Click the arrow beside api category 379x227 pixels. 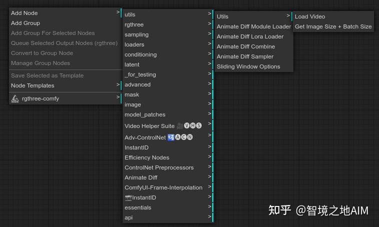pos(210,216)
